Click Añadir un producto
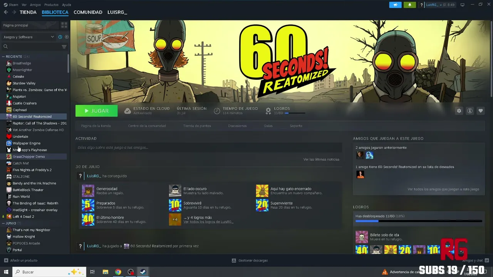The width and height of the screenshot is (493, 277). point(20,260)
